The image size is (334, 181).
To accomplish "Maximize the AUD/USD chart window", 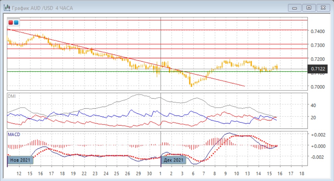I will click(309, 7).
